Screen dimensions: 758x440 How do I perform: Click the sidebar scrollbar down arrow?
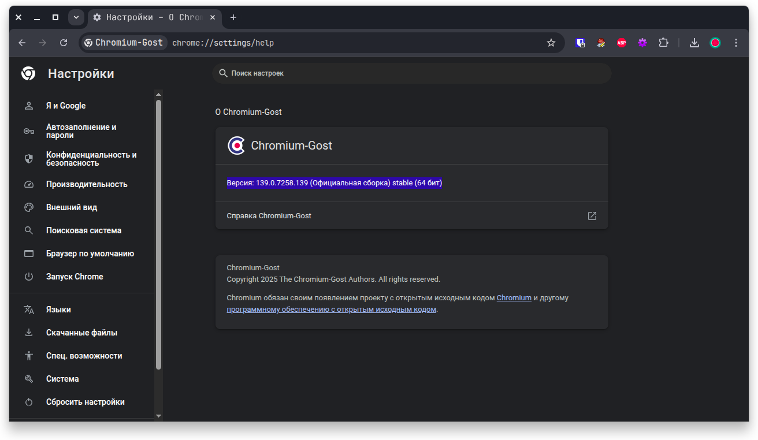point(158,416)
